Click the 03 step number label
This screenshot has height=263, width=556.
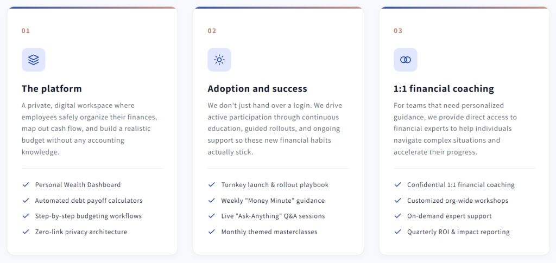pos(398,31)
